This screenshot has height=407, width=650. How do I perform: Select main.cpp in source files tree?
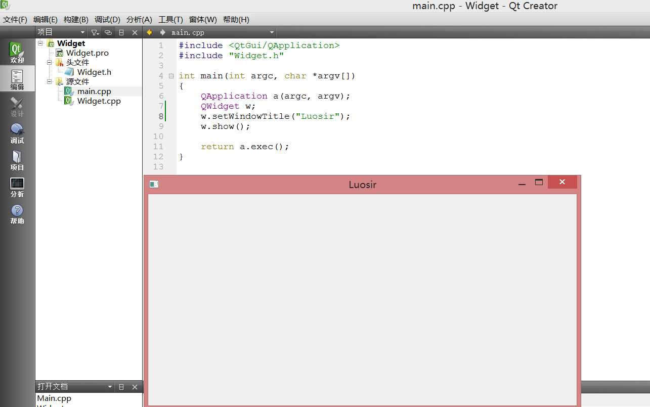point(94,91)
